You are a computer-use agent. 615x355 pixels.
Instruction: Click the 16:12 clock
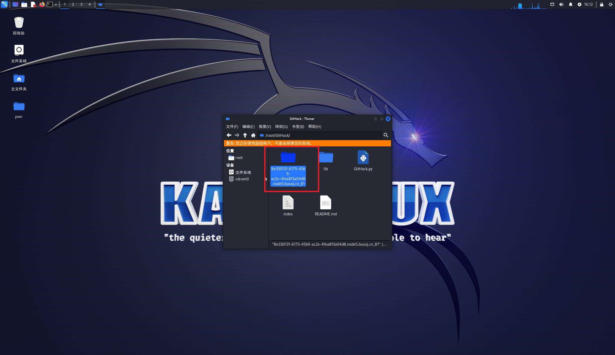[x=588, y=4]
